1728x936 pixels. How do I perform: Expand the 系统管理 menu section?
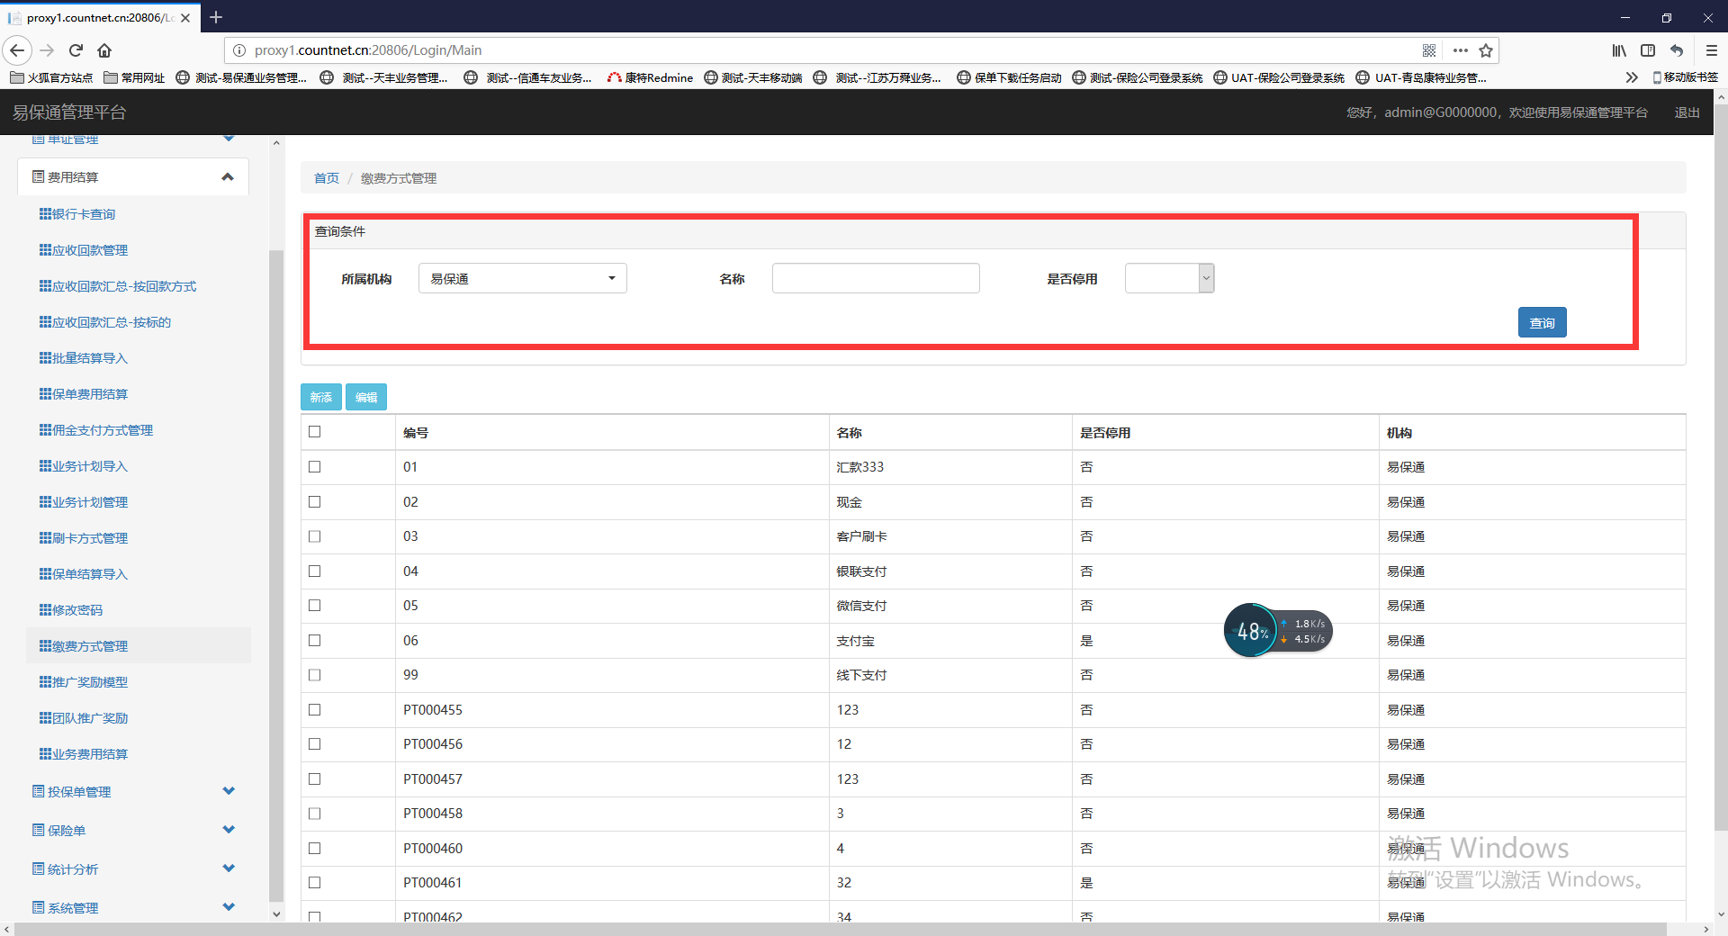(133, 907)
